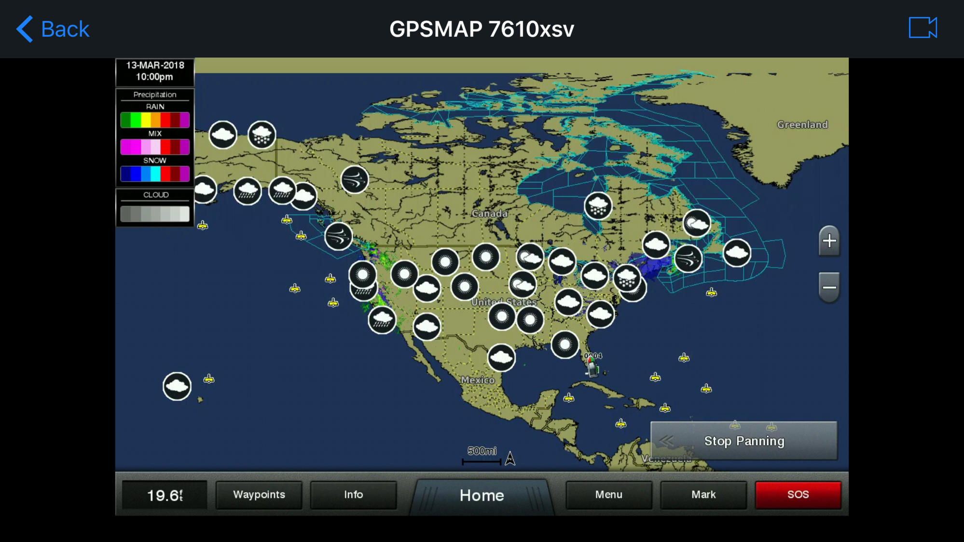
Task: Select the cloud icon east of Newfoundland
Action: point(736,253)
